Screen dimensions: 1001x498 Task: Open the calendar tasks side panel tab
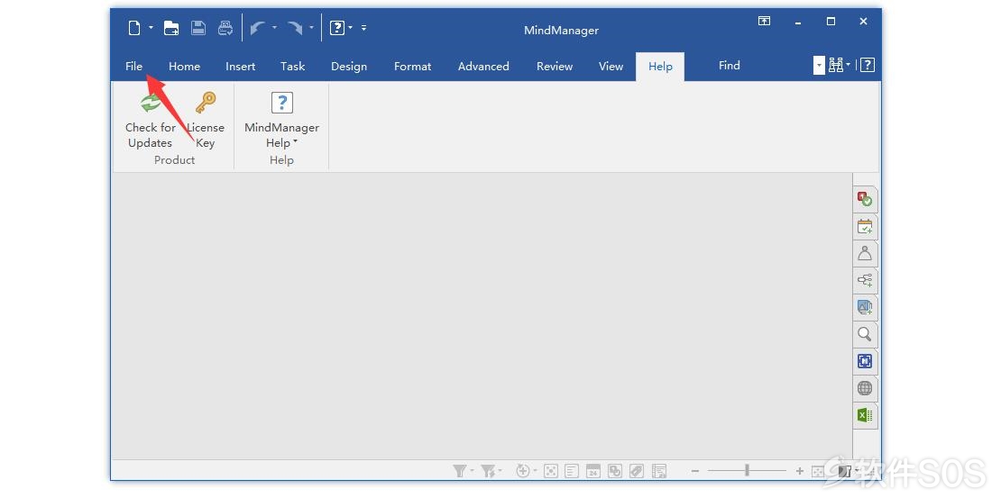[865, 226]
